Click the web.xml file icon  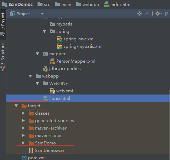tap(52, 91)
